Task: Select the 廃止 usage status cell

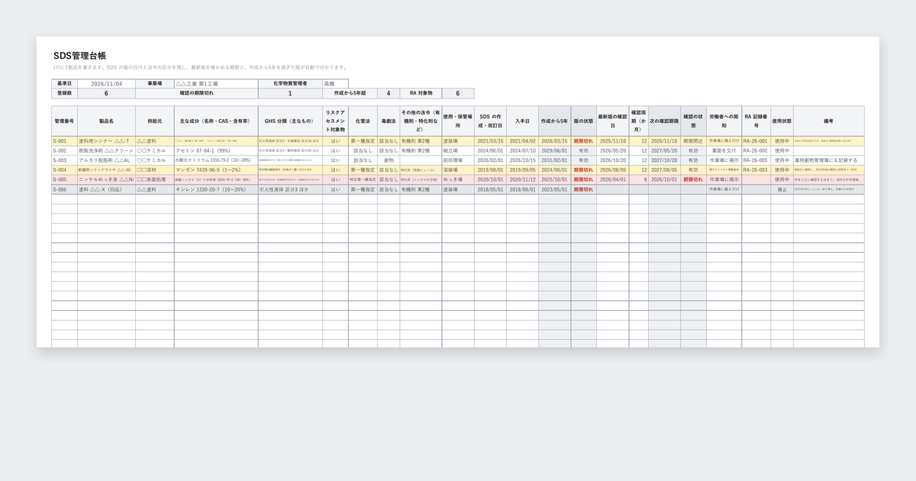Action: coord(782,189)
